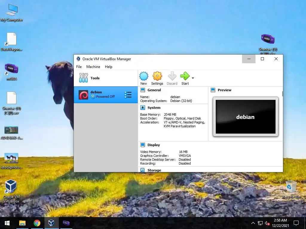Start the VM with green arrow
This screenshot has height=229, width=306.
click(x=185, y=76)
